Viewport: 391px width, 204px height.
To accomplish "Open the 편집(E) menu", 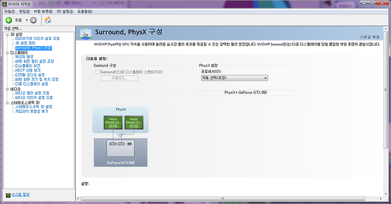I will coord(24,11).
